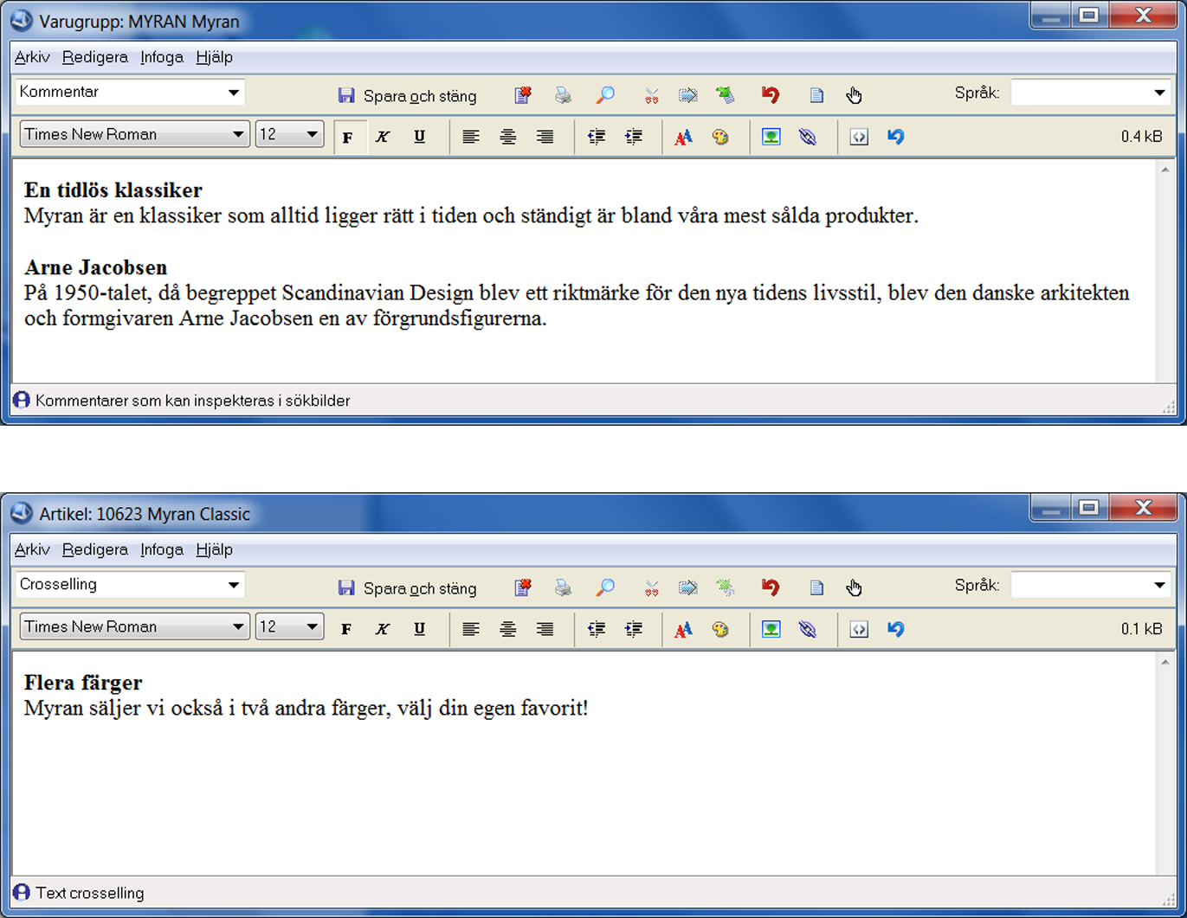Click hand pointer icon in Artikel window

point(855,587)
